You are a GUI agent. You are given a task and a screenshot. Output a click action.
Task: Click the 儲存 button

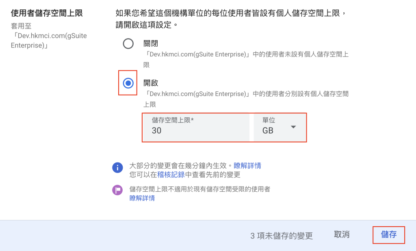[x=389, y=234]
